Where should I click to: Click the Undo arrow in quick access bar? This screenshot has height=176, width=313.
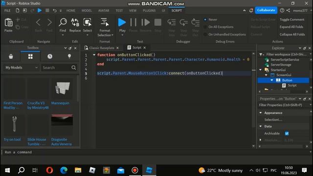54,10
